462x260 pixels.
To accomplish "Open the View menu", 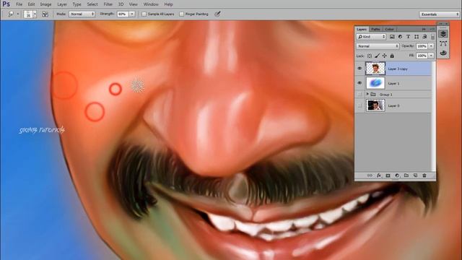I will tap(133, 4).
